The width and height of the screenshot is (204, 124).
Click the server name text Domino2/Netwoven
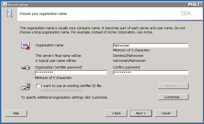(128, 56)
